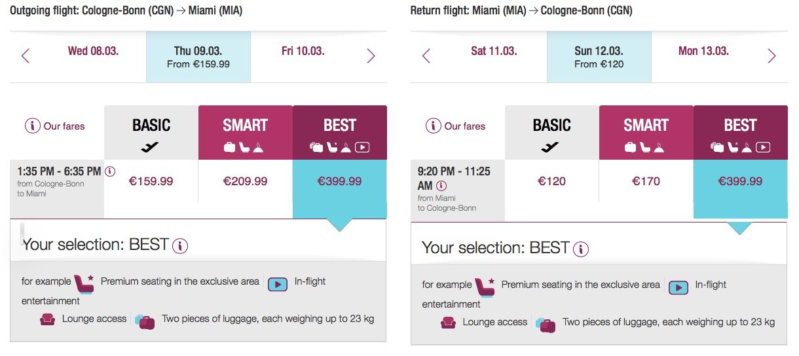Choose outgoing SMART fare €209.99

coord(246,181)
